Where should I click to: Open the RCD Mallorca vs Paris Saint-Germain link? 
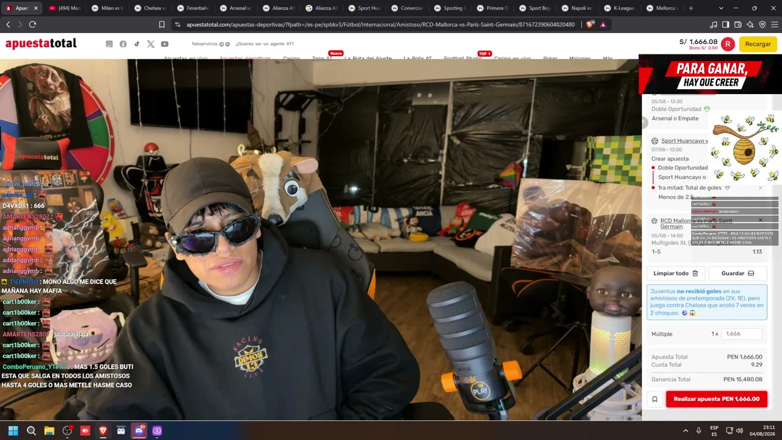(x=696, y=223)
